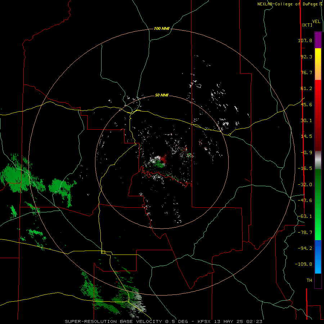
Task: Click the VEL legend heading
Action: click(x=316, y=22)
